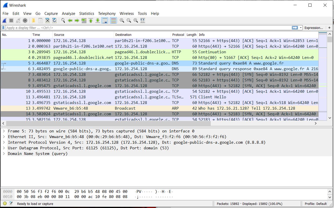Click the Find a packet magnifier icon
The width and height of the screenshot is (334, 208).
(x=63, y=20)
